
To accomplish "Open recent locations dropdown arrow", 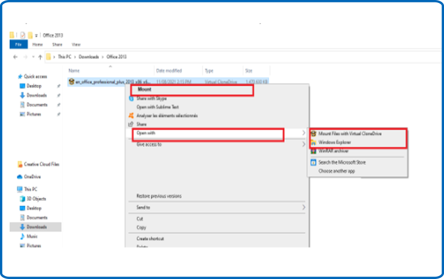I will coord(33,57).
